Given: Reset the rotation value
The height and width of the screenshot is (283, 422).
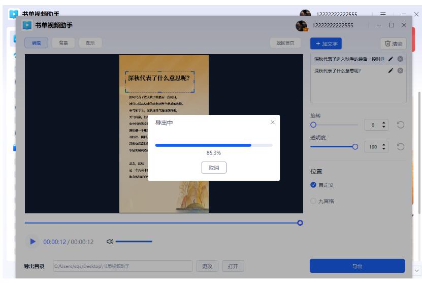Looking at the screenshot, I should point(401,125).
